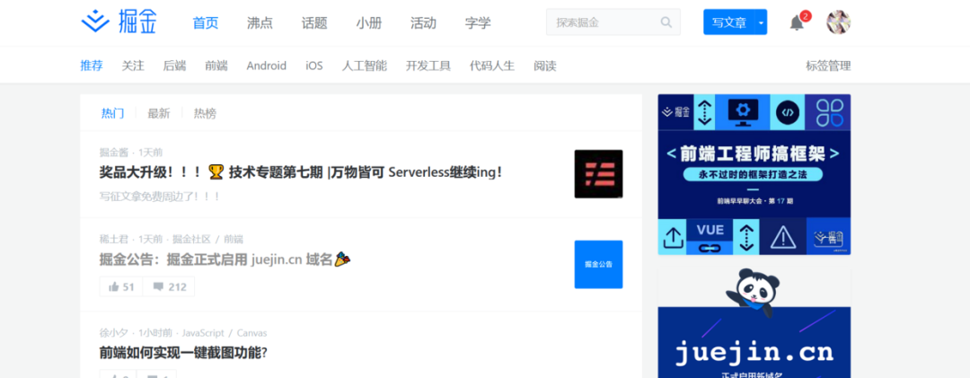
Task: Open the juejin.cn panda banner
Action: click(754, 322)
